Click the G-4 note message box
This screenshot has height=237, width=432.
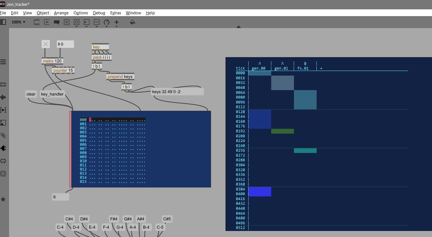pyautogui.click(x=120, y=227)
